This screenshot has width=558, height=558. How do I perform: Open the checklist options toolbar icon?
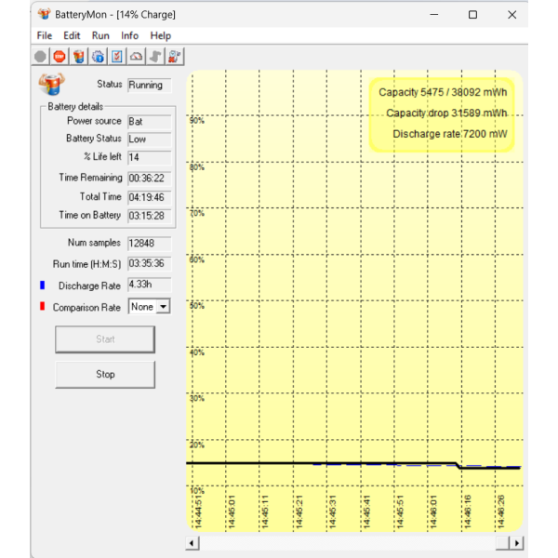coord(117,57)
